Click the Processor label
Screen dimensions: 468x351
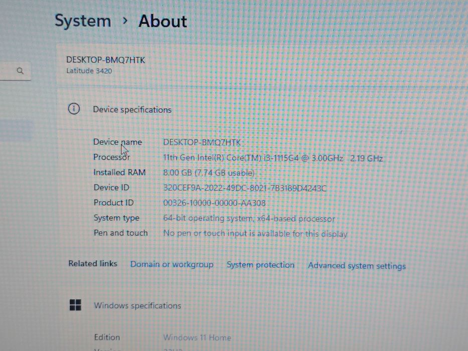(111, 157)
